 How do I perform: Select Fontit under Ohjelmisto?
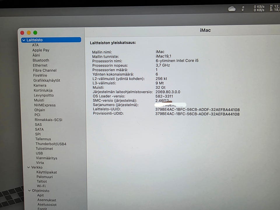tap(42, 209)
